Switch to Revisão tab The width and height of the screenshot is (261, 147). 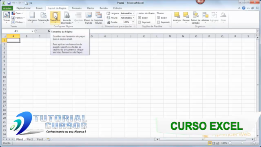point(104,8)
